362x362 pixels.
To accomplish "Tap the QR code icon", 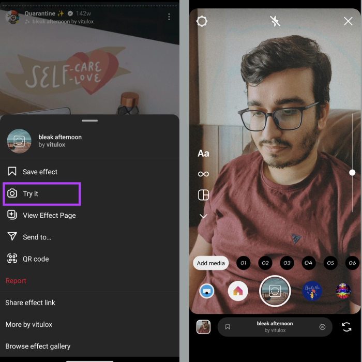I will (12, 259).
